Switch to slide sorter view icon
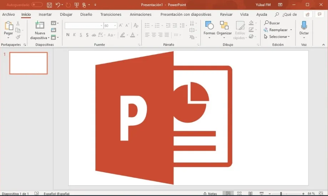This screenshot has width=328, height=196. 239,194
